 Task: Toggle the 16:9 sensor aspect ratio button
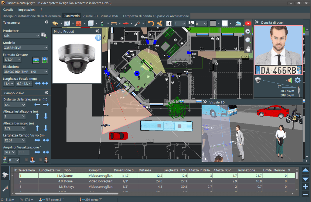(36, 60)
